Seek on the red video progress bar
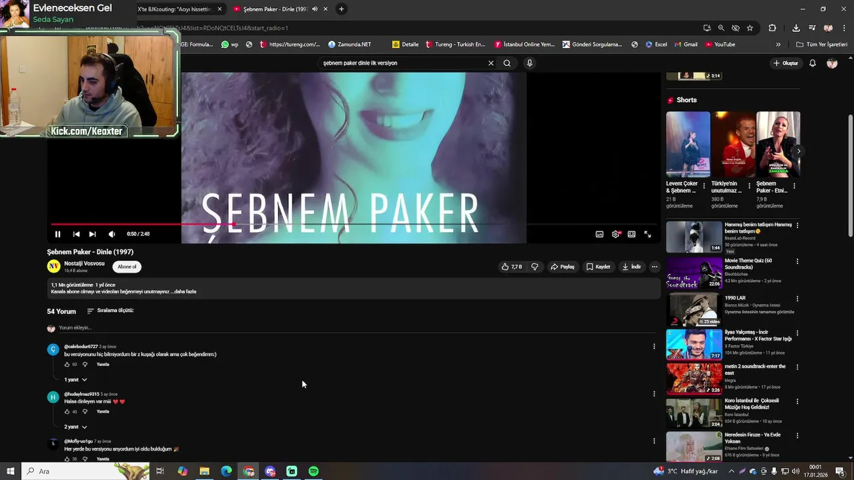The image size is (854, 480). (354, 225)
